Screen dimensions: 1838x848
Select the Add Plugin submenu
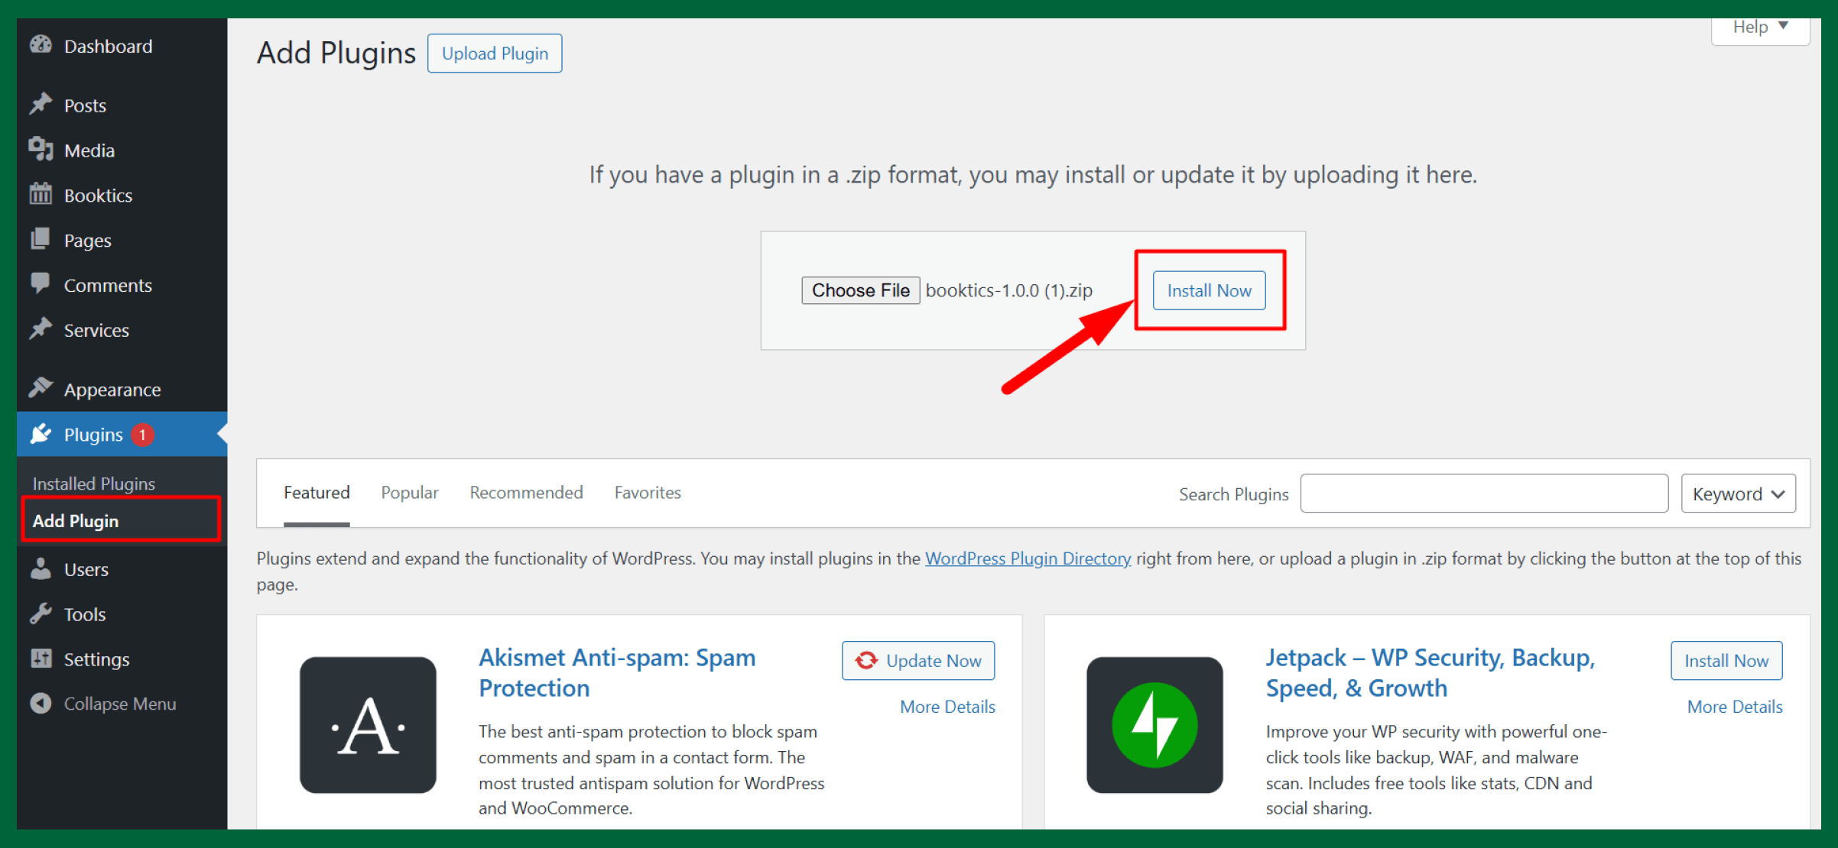(76, 521)
